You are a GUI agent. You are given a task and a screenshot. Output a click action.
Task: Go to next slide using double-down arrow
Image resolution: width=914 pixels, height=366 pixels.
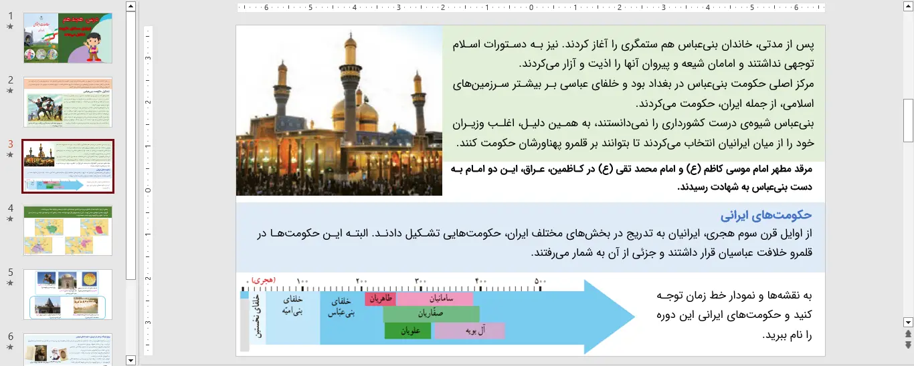point(908,345)
